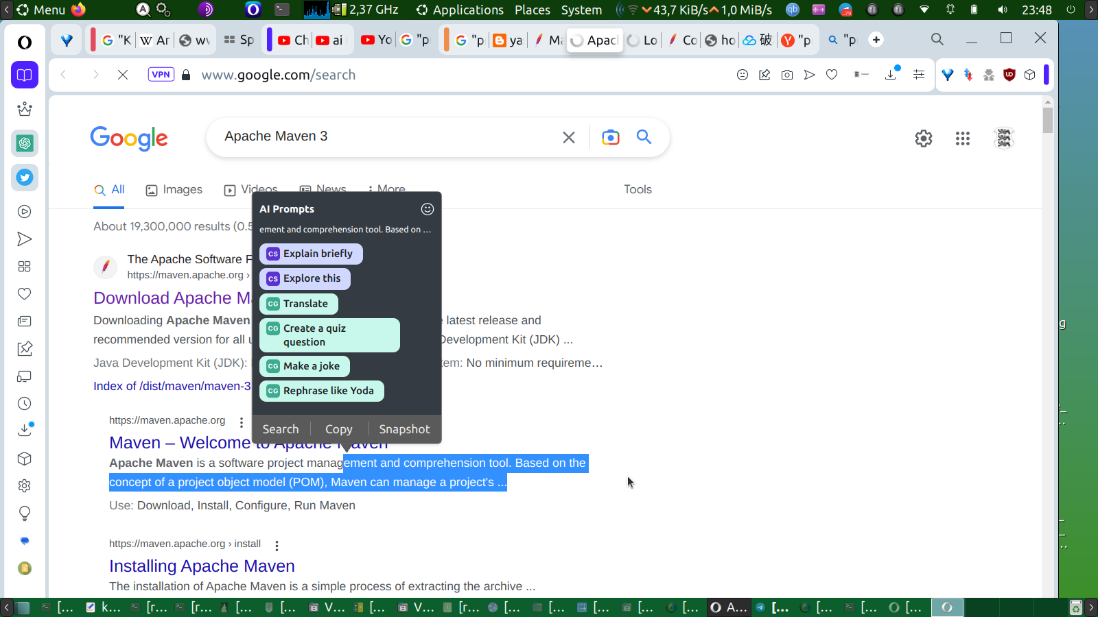Image resolution: width=1098 pixels, height=617 pixels.
Task: Choose the Make a joke AI prompt
Action: [x=305, y=366]
